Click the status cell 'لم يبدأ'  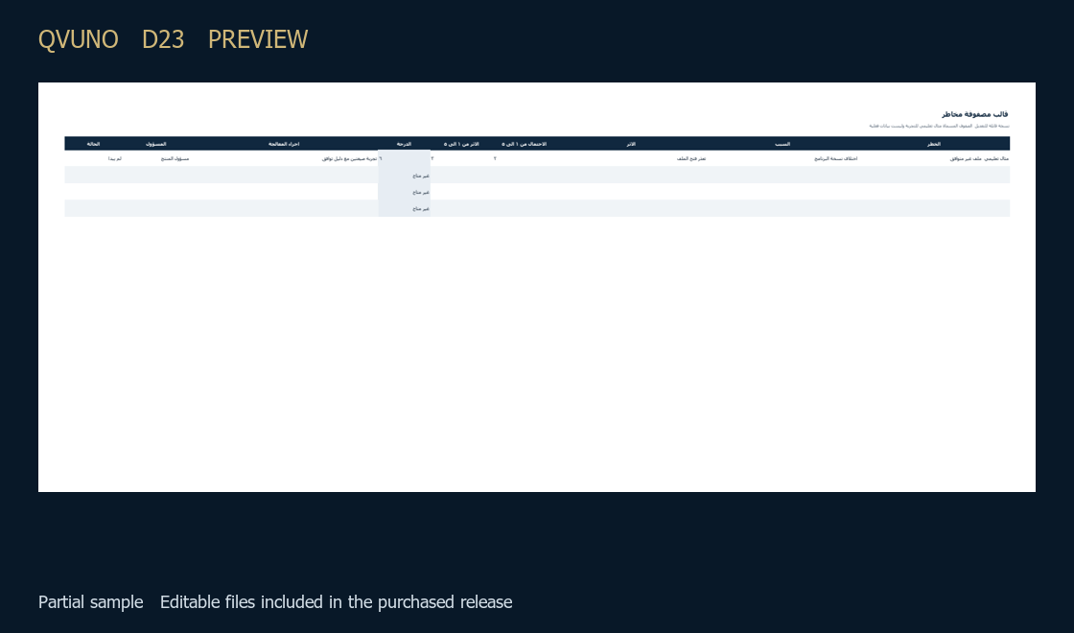[x=114, y=159]
